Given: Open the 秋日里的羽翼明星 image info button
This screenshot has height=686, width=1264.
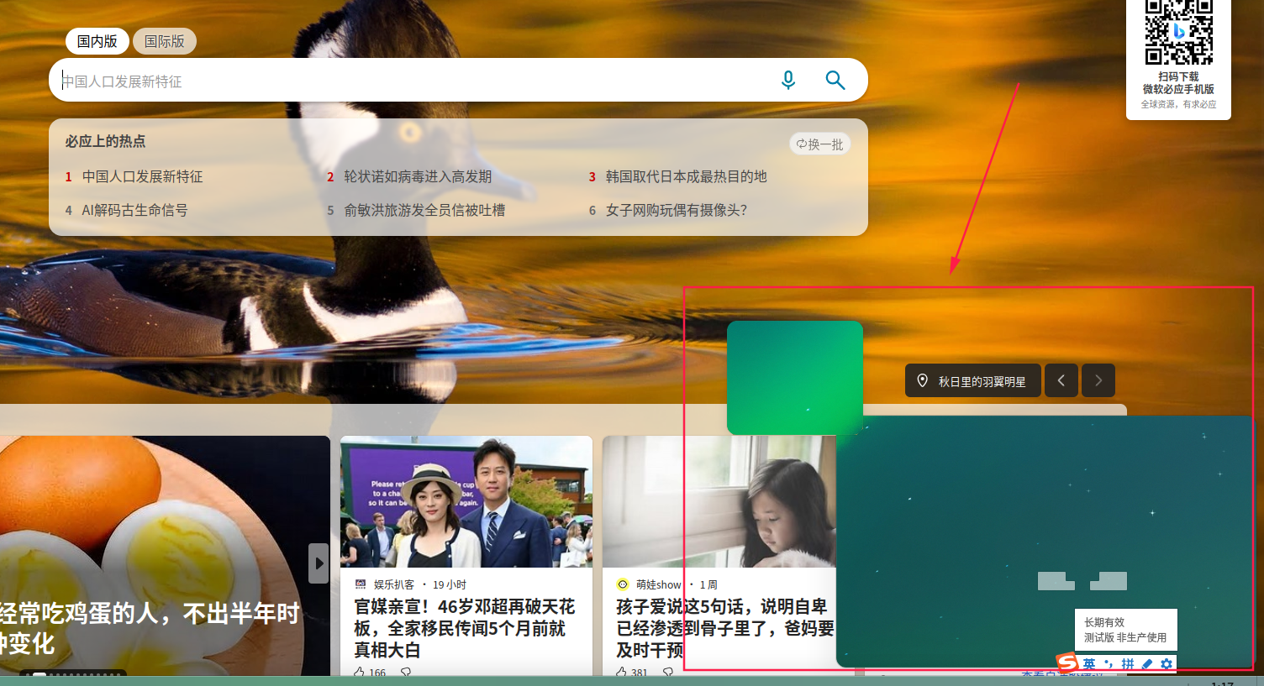Looking at the screenshot, I should click(x=973, y=380).
